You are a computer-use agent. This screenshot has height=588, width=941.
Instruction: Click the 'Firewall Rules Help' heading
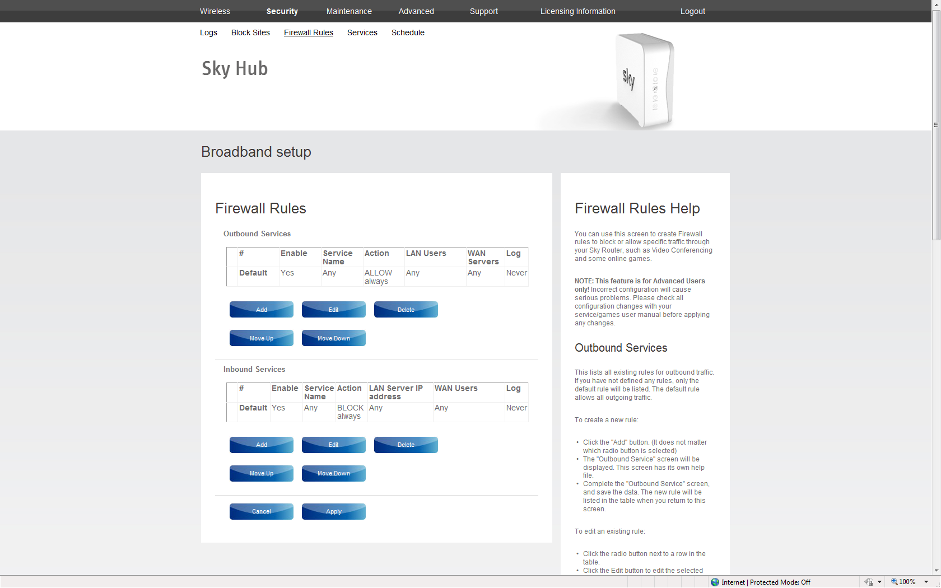(637, 208)
